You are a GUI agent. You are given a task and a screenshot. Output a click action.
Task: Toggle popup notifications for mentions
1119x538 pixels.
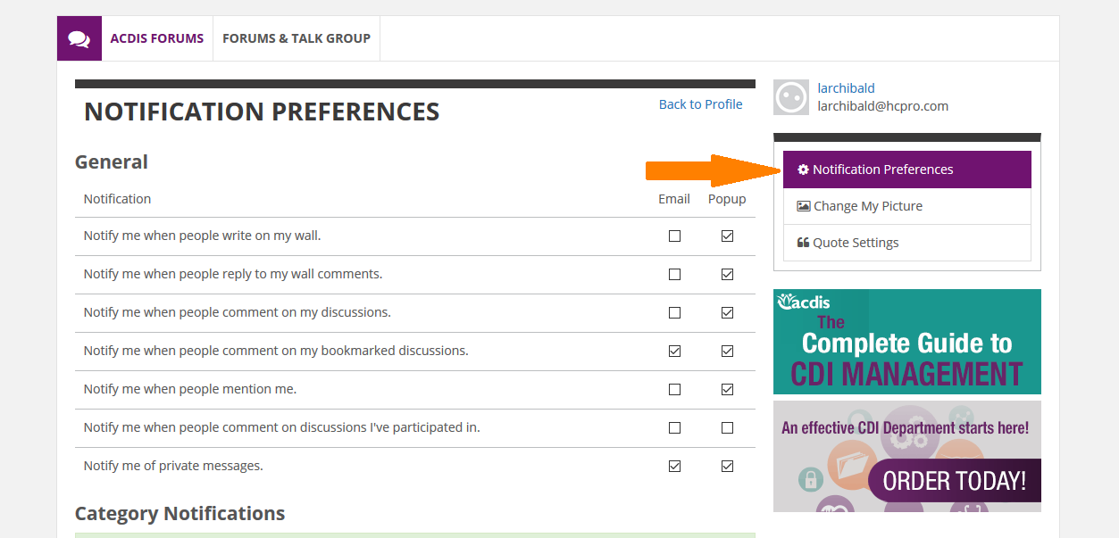click(x=727, y=389)
